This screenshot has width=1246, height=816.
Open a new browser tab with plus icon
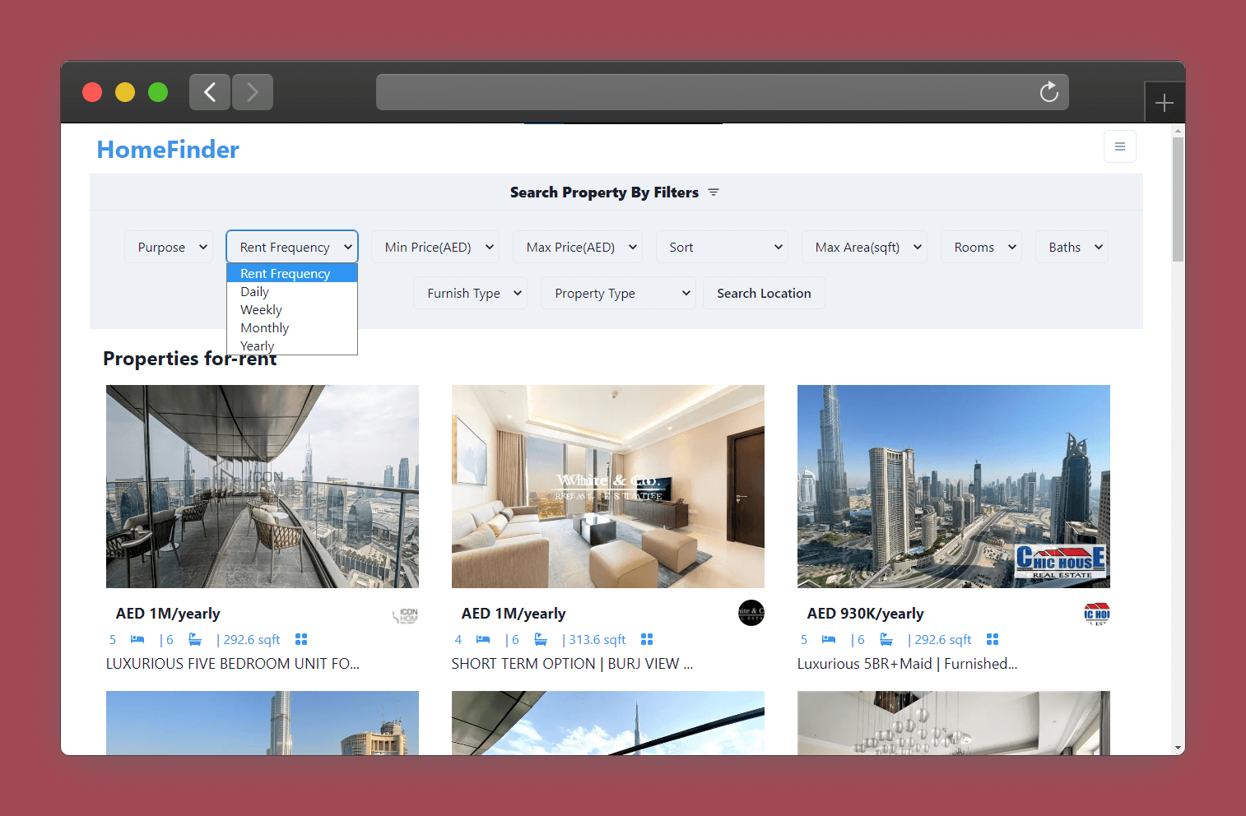tap(1164, 103)
